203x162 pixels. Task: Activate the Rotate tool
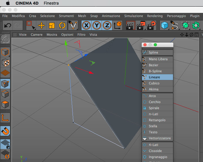(62, 25)
